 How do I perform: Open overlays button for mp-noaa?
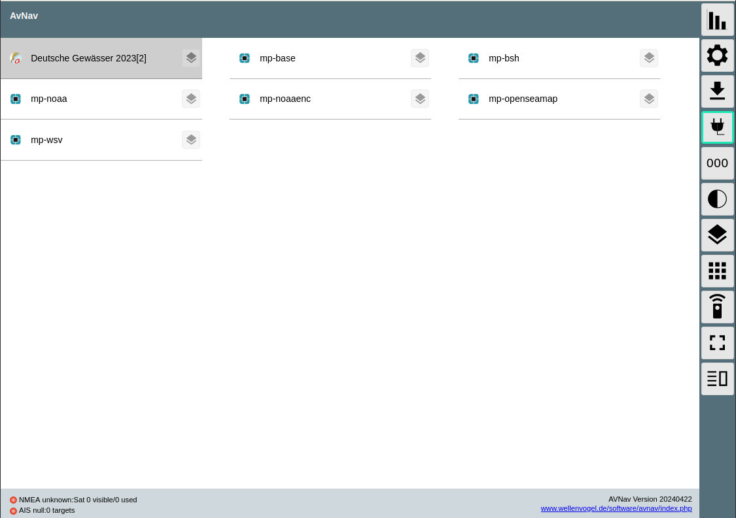coord(191,99)
